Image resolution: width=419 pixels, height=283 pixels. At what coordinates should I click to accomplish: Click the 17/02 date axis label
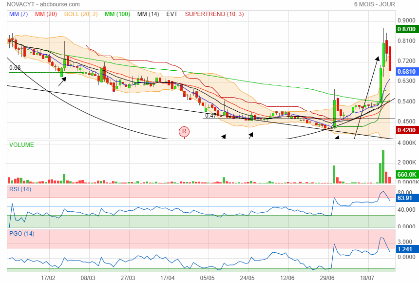[x=48, y=278]
